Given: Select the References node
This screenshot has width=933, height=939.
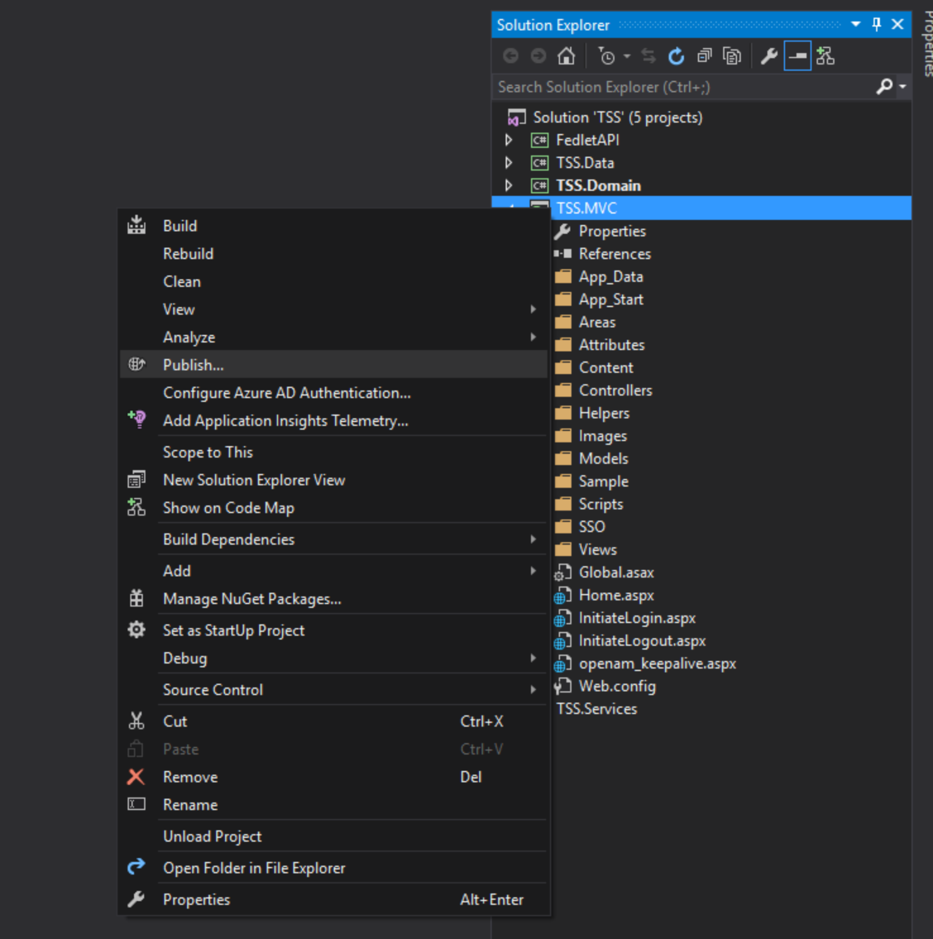Looking at the screenshot, I should point(614,253).
